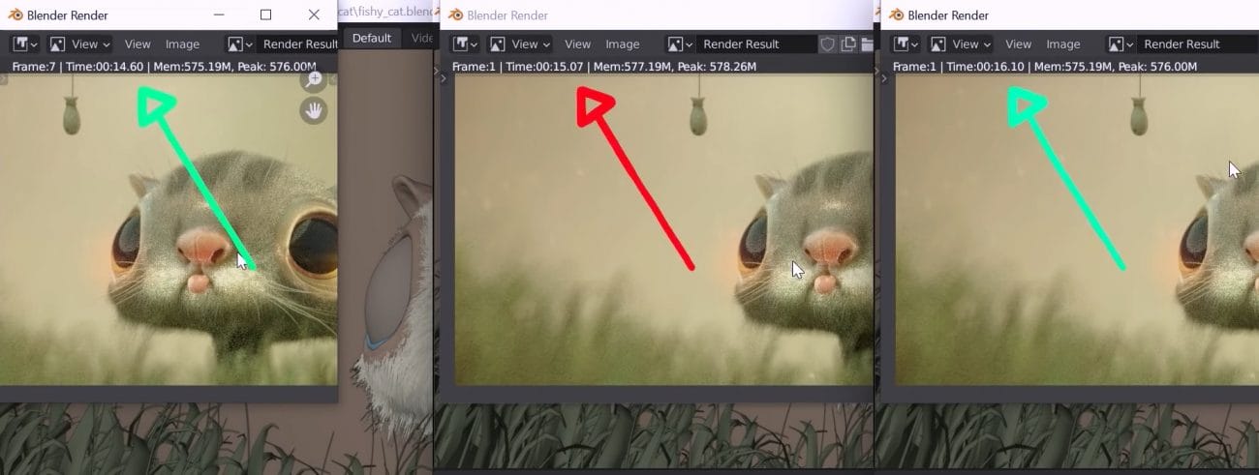Click new image copy icon in middle window

point(848,44)
